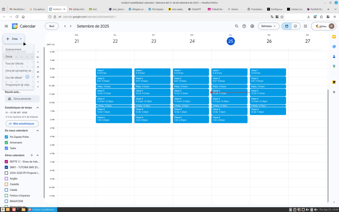Click the help question mark icon
The height and width of the screenshot is (212, 339).
point(244,26)
